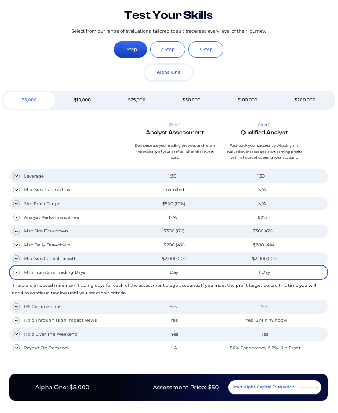Image resolution: width=338 pixels, height=413 pixels.
Task: Select the 1 Step evaluation tab
Action: coord(130,50)
